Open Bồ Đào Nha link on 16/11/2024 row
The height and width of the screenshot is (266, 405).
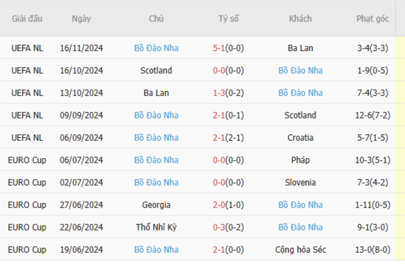(x=156, y=48)
